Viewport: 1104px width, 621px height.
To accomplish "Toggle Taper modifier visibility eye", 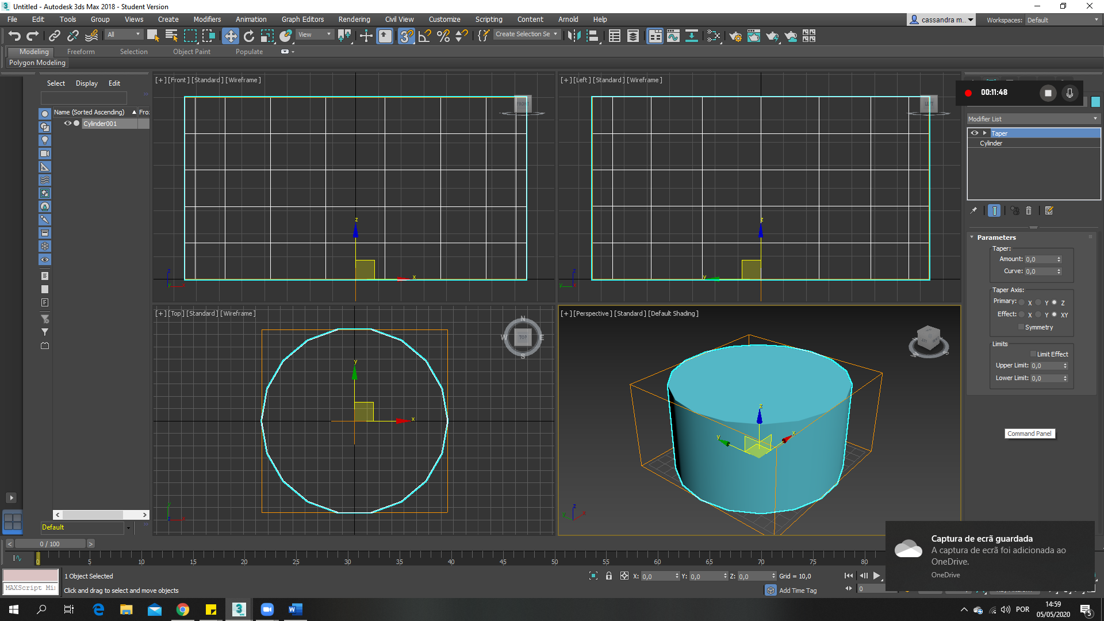I will pos(975,133).
